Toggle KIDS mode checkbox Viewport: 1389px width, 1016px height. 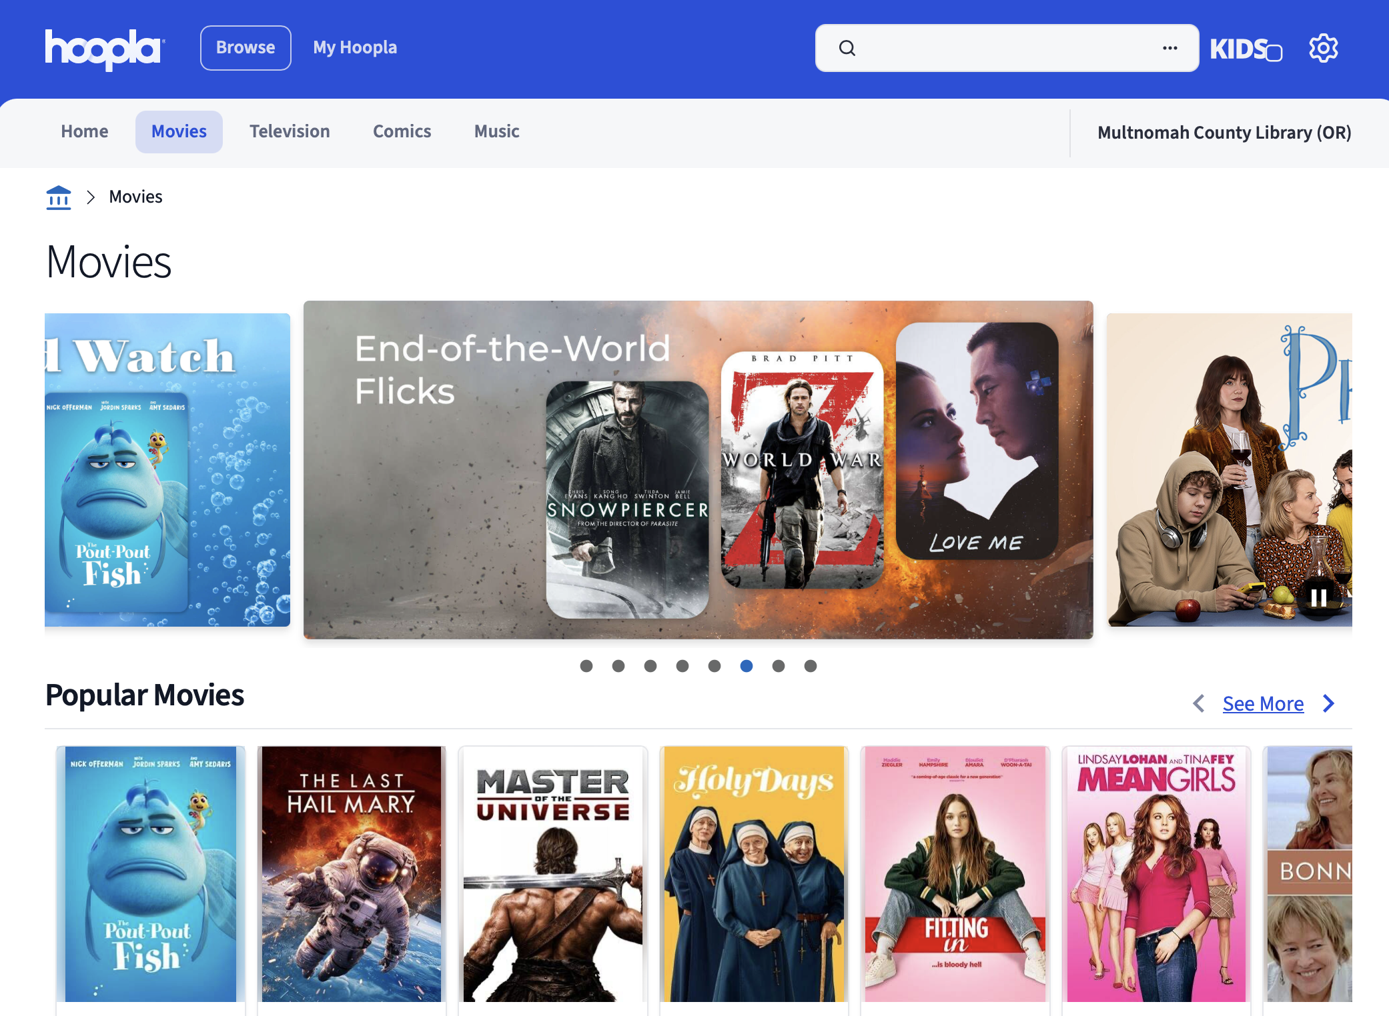[x=1274, y=52]
